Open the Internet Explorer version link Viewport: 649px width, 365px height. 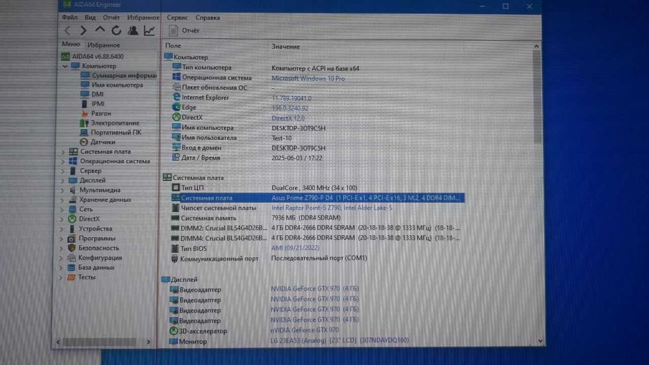291,99
